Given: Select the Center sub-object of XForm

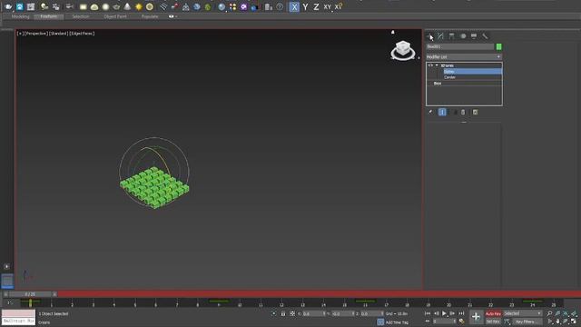Looking at the screenshot, I should click(x=450, y=77).
